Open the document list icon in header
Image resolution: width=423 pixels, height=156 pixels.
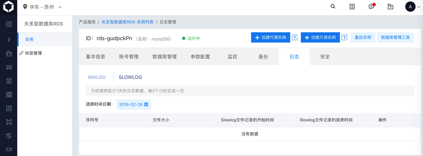[352, 7]
